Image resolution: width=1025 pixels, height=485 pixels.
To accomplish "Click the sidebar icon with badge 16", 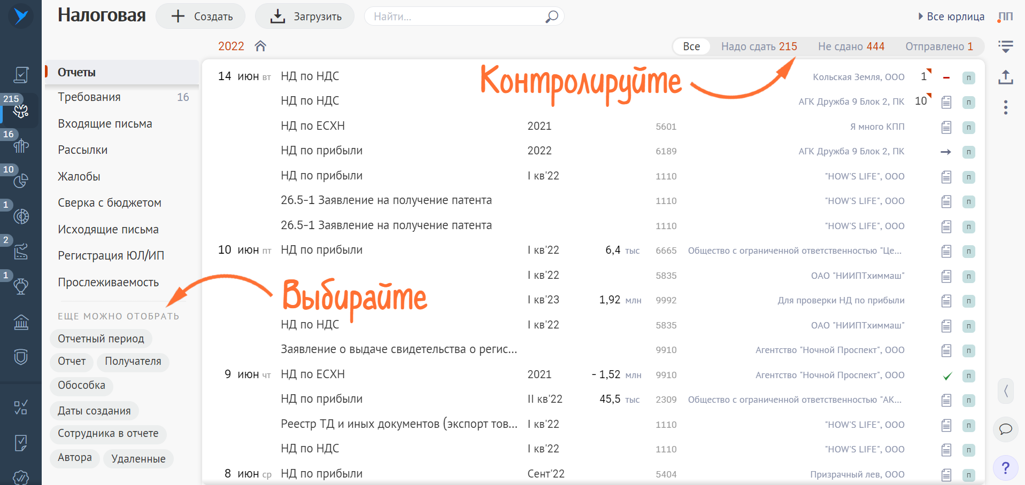I will 21,145.
